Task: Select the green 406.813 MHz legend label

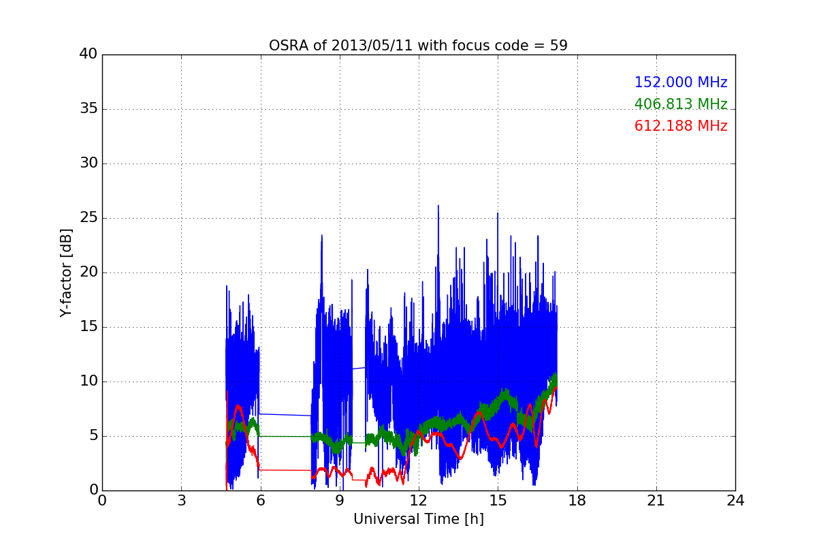Action: pyautogui.click(x=681, y=104)
